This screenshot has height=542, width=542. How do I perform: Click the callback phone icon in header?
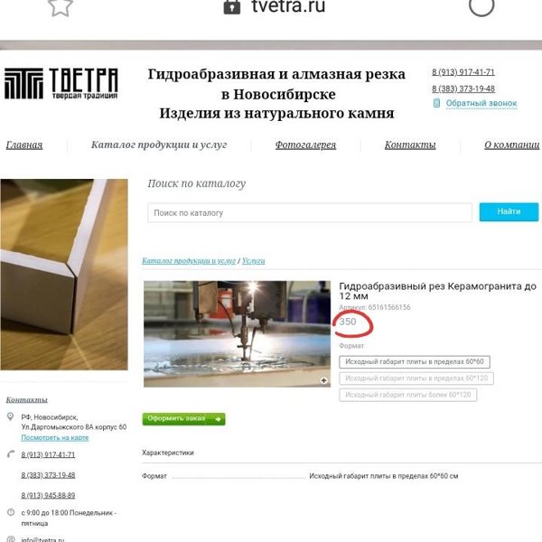coord(436,103)
